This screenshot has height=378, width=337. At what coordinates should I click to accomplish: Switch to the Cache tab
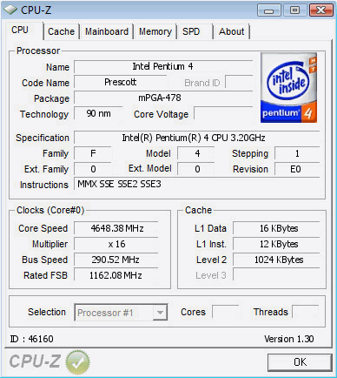click(61, 31)
